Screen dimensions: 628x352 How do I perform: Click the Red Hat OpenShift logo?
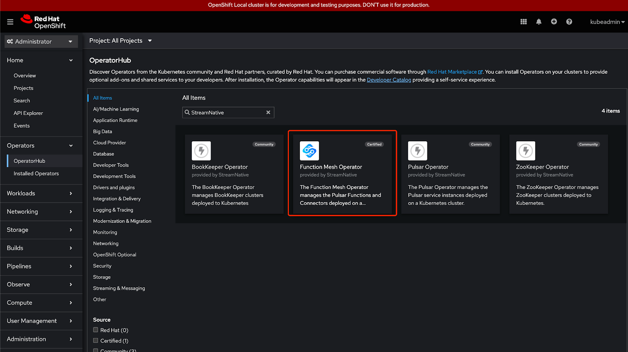(43, 22)
